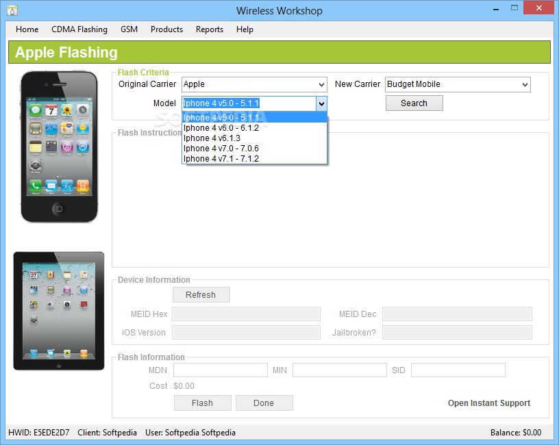Open Instant Support link
The width and height of the screenshot is (559, 445).
(488, 403)
